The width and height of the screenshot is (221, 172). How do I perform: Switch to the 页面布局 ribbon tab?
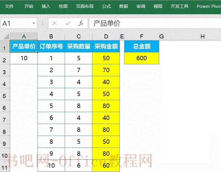click(x=85, y=6)
